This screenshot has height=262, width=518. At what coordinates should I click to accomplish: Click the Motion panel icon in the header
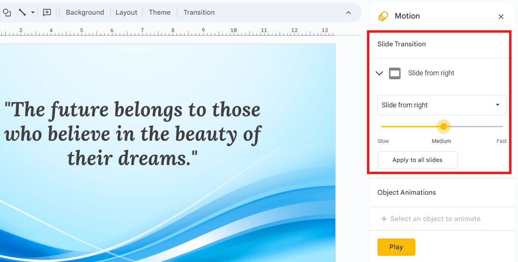click(x=383, y=16)
